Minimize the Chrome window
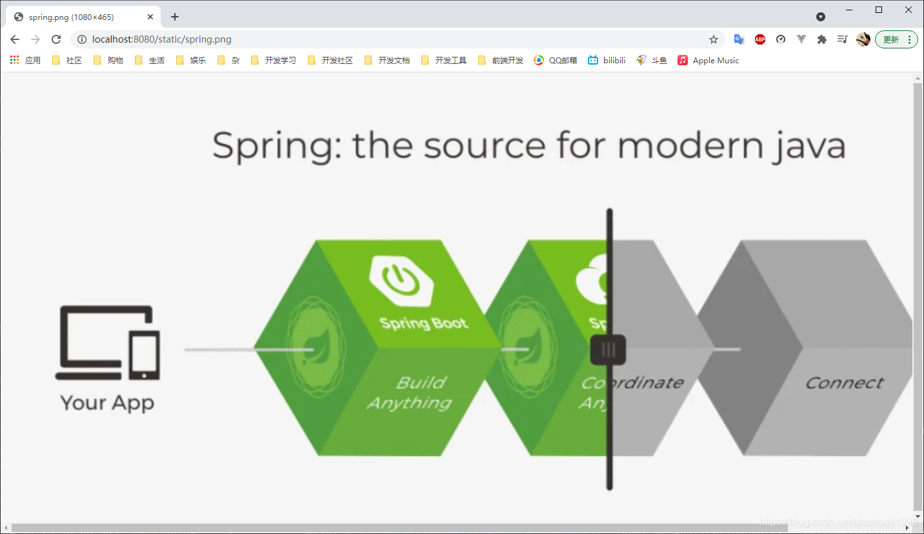Image resolution: width=924 pixels, height=534 pixels. (849, 10)
